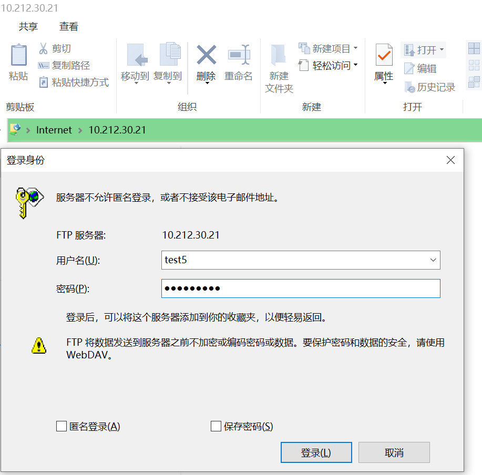Click the Edit (编辑) icon
This screenshot has width=482, height=475.
(x=409, y=68)
